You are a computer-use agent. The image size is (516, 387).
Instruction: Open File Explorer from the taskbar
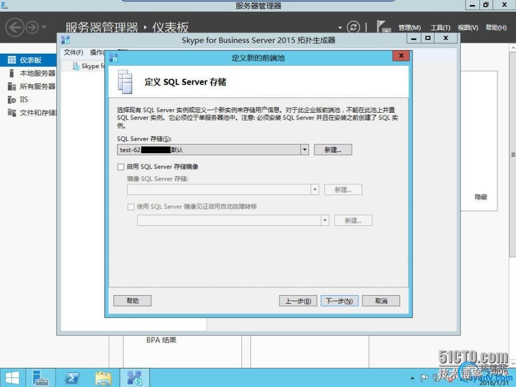click(x=103, y=378)
